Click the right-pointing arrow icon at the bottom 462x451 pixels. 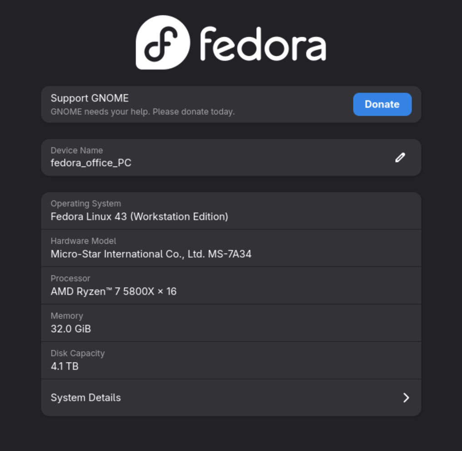407,397
